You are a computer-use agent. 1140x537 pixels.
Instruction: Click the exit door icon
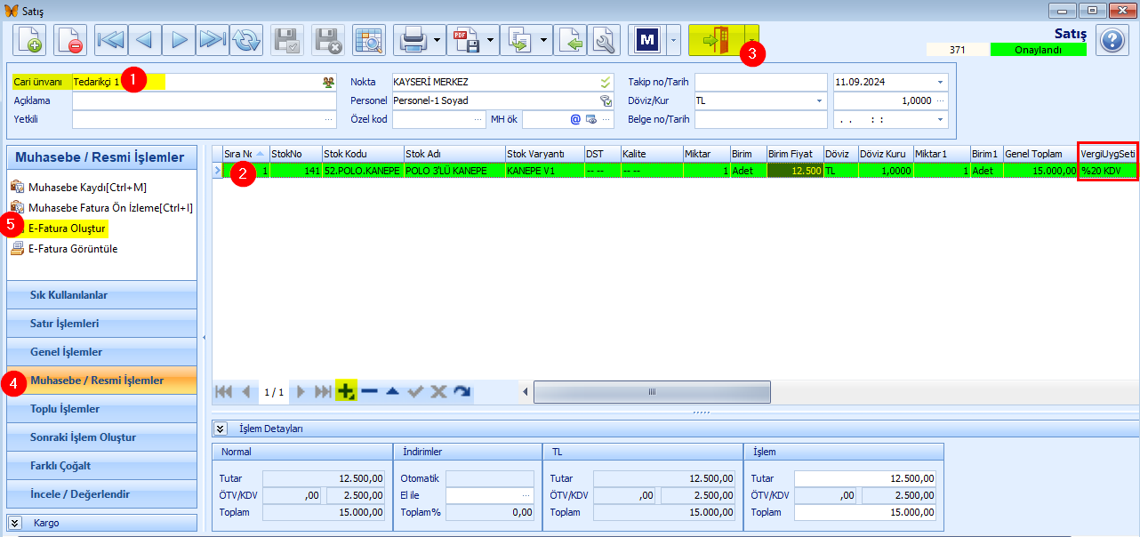(x=716, y=40)
